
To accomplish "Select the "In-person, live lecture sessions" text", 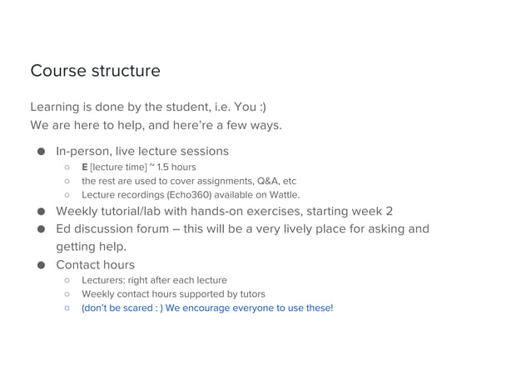I will pyautogui.click(x=141, y=152).
